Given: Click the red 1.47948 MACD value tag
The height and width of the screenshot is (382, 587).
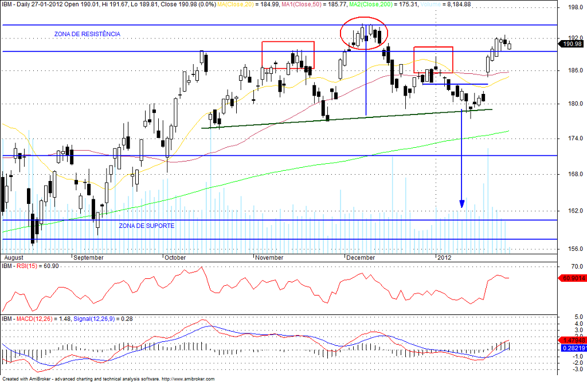Looking at the screenshot, I should click(x=572, y=340).
